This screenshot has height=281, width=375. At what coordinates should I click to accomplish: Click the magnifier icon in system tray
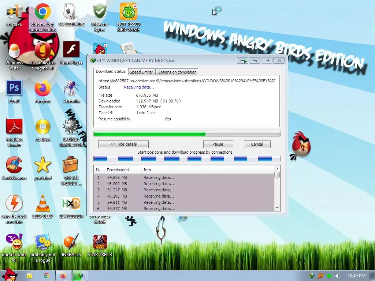click(320, 276)
